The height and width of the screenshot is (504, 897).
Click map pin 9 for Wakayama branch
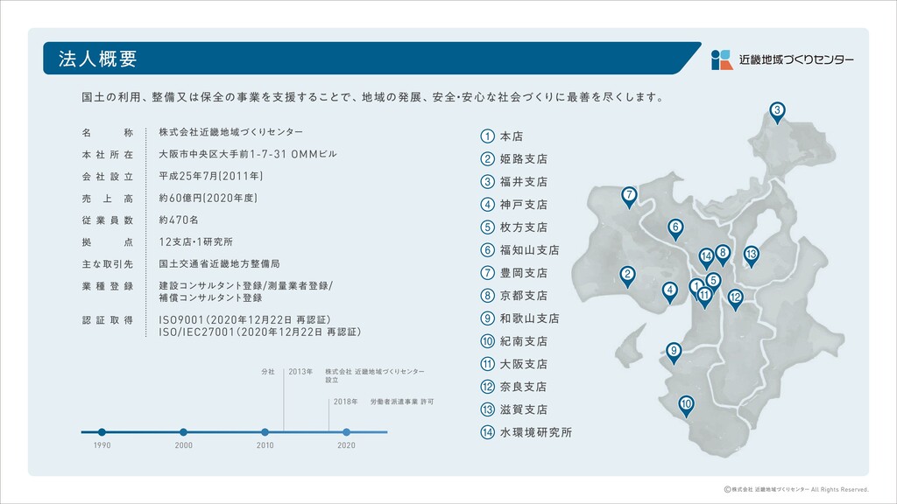point(674,353)
